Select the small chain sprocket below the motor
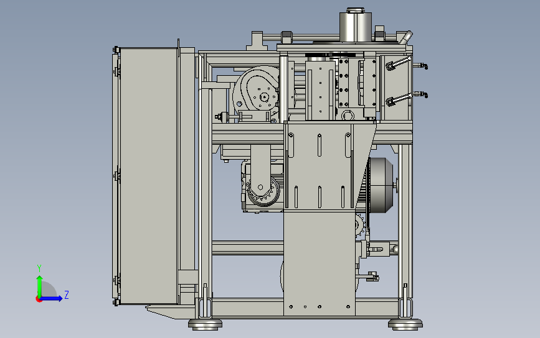Screen dimensions: 540x338 360,225
